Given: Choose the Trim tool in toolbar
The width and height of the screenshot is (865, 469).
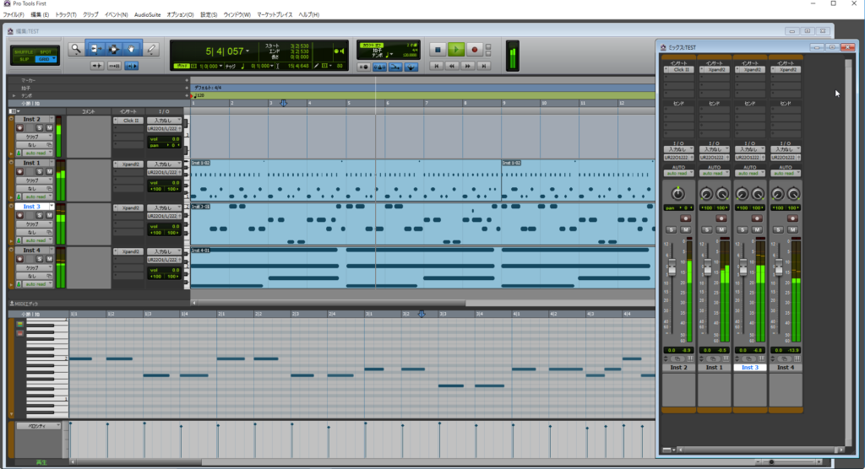Looking at the screenshot, I should tap(95, 49).
